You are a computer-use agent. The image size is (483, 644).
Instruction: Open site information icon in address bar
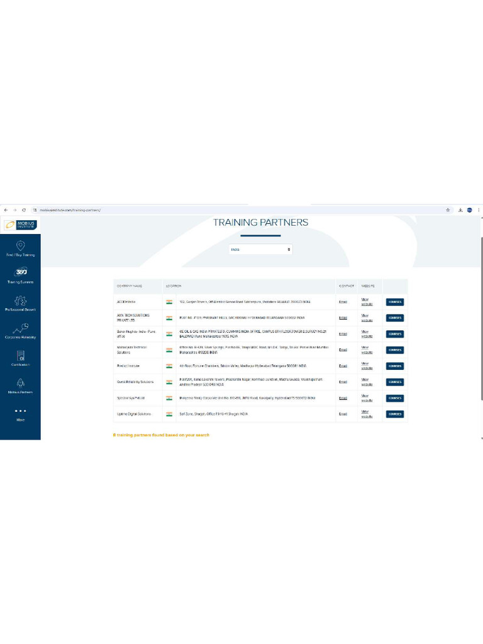(x=35, y=210)
